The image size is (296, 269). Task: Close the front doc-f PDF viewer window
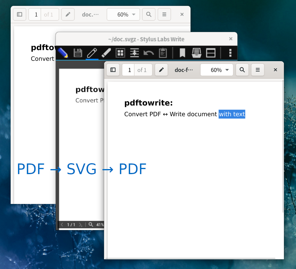coord(275,70)
